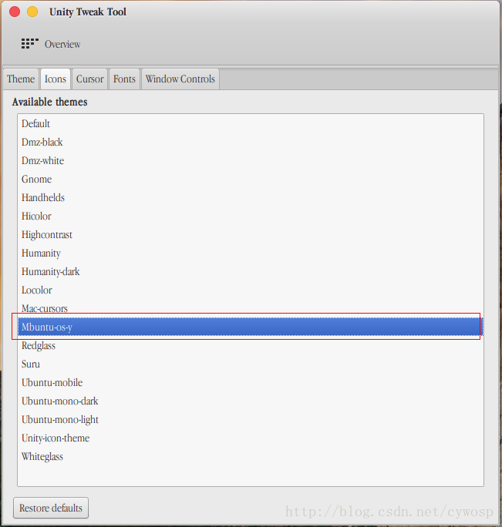Pick the Ubuntu-mono-dark theme
502x527 pixels.
point(251,401)
